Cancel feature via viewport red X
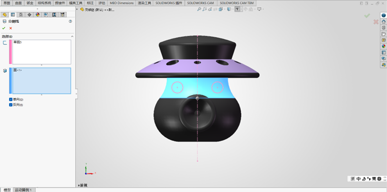This screenshot has height=192, width=387. (376, 22)
